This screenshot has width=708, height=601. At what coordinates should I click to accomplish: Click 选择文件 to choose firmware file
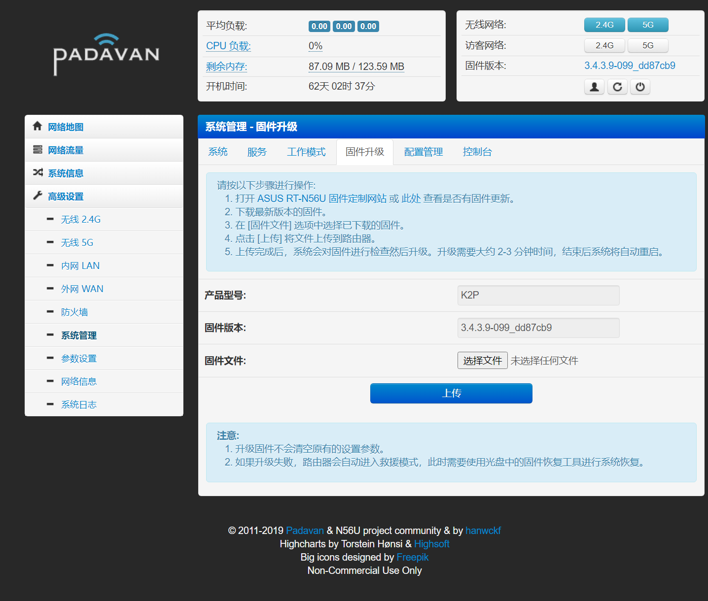pos(482,360)
